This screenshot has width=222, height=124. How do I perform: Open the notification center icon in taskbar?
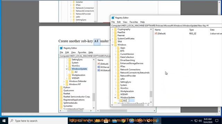(217, 121)
